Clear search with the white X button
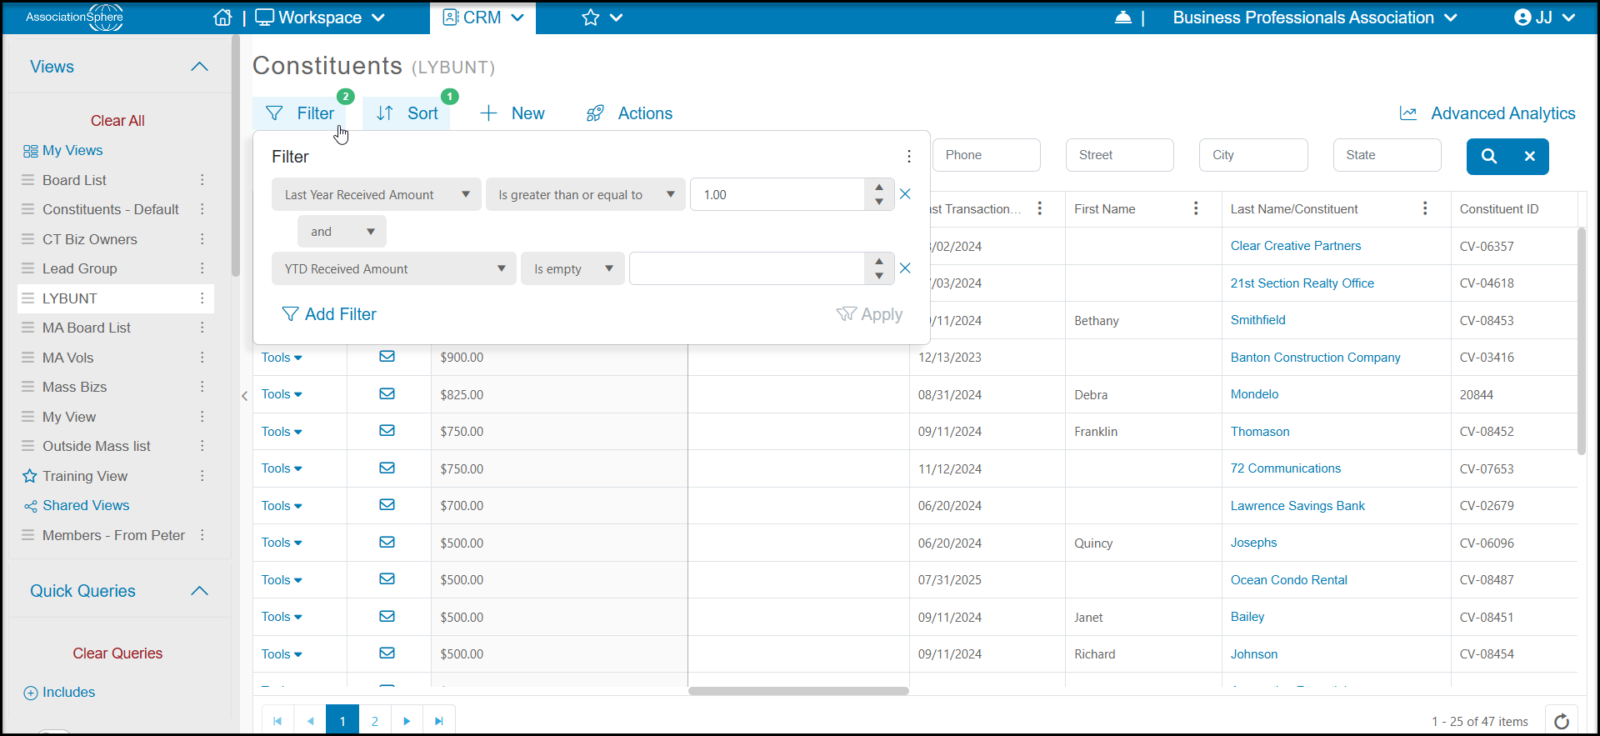 (x=1530, y=156)
